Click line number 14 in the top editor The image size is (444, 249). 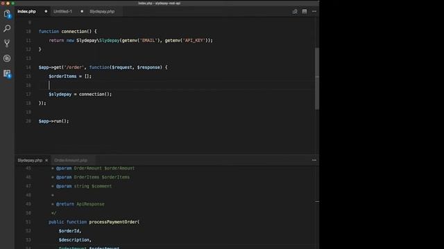pyautogui.click(x=28, y=67)
